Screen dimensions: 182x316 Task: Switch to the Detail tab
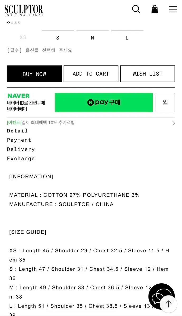[x=17, y=131]
